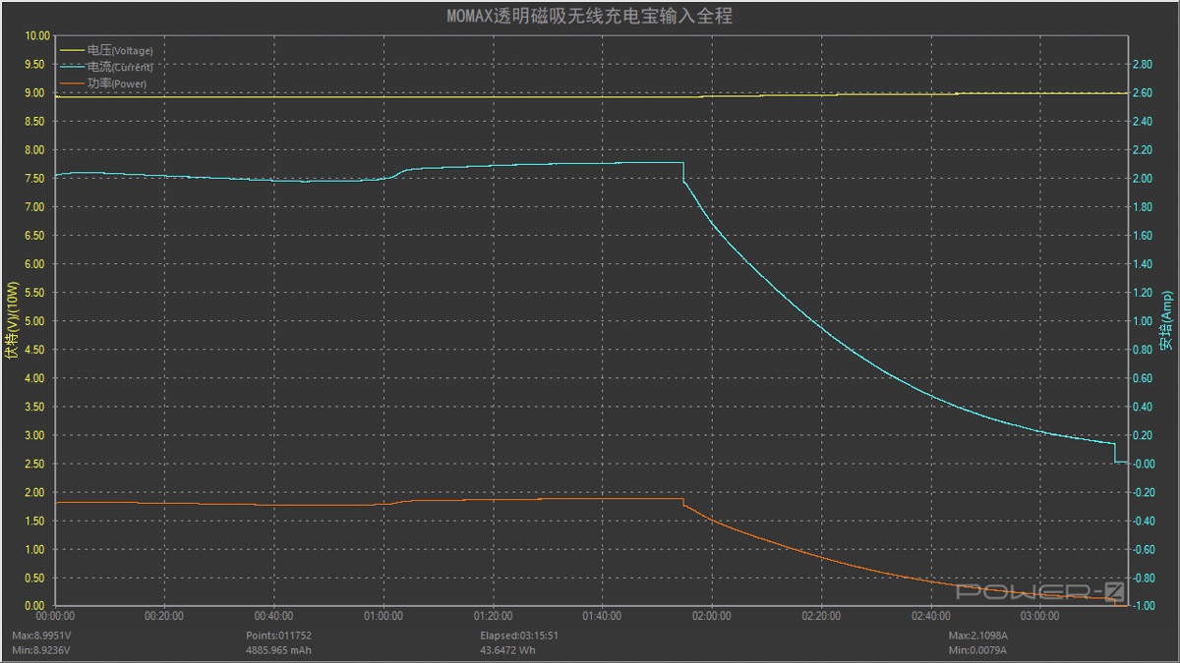This screenshot has width=1180, height=663.
Task: Toggle the 电压(Voltage) legend label
Action: pos(120,50)
